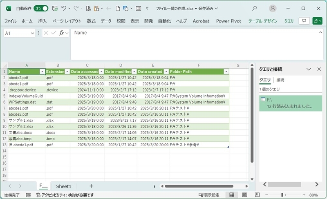Open the Extension column filter dropdown

tap(67, 72)
